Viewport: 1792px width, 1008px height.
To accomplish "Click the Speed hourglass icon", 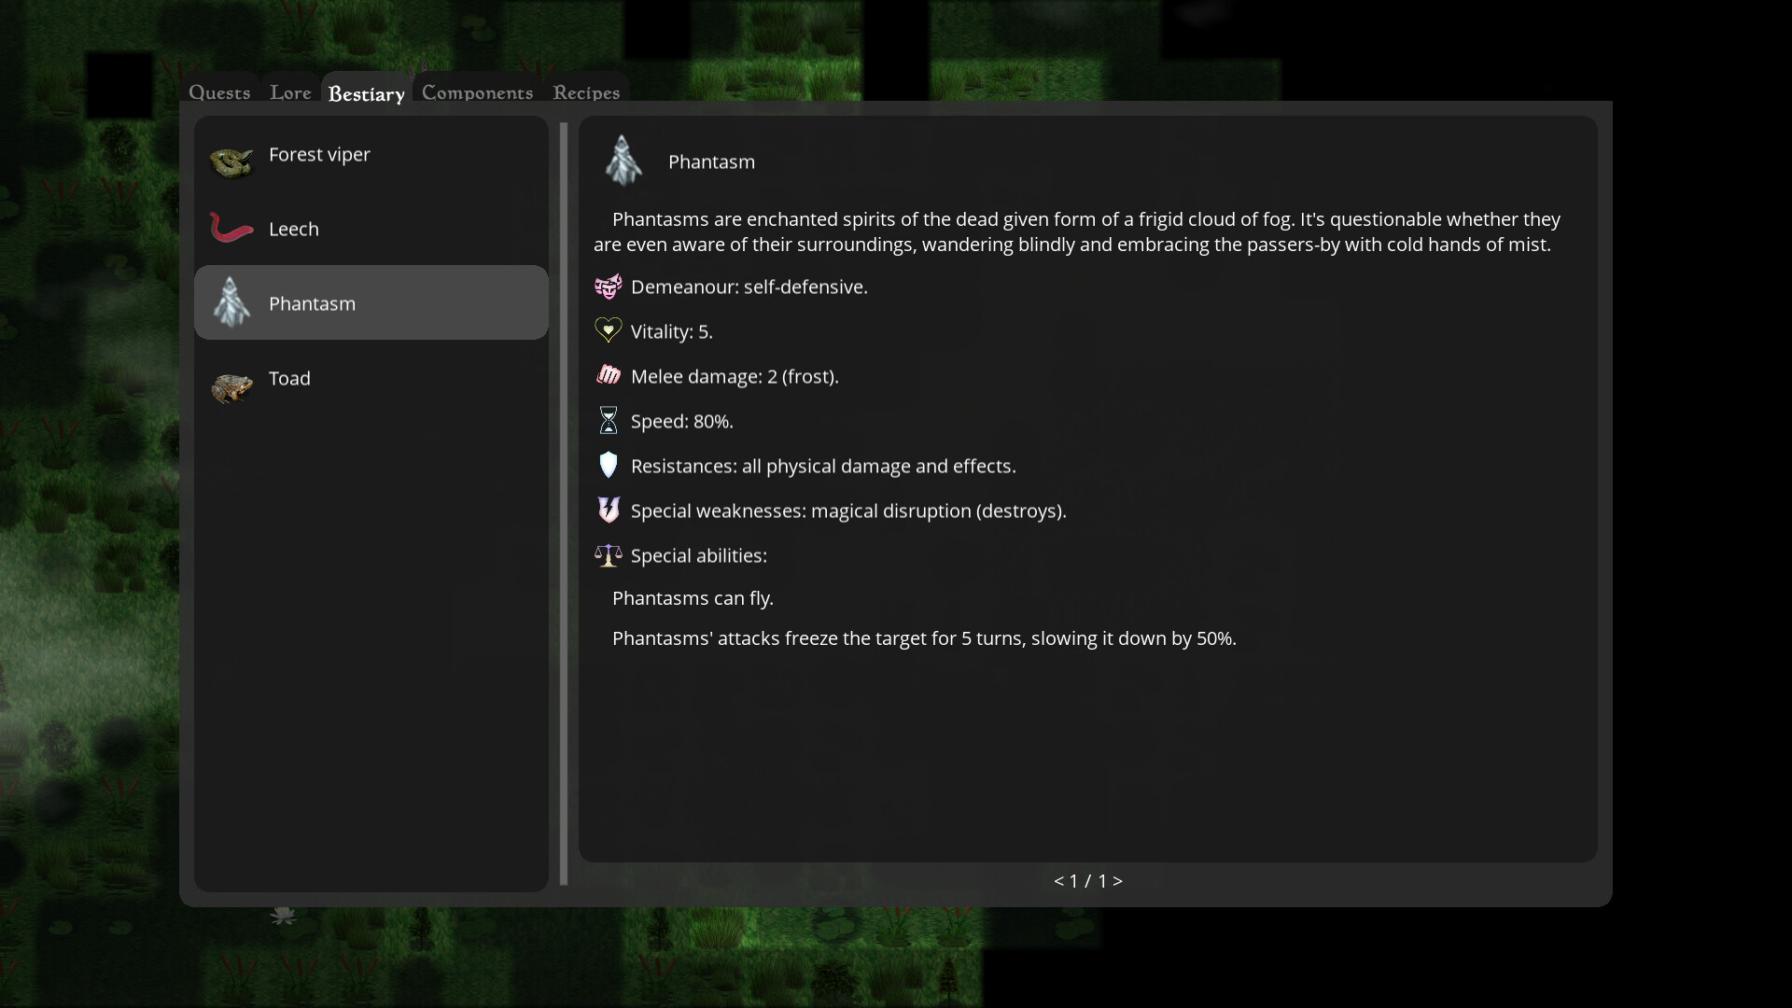I will coord(608,420).
